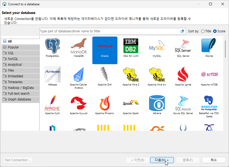Pick the Azure SQL Server icon
This screenshot has height=167, width=229.
(183, 103)
